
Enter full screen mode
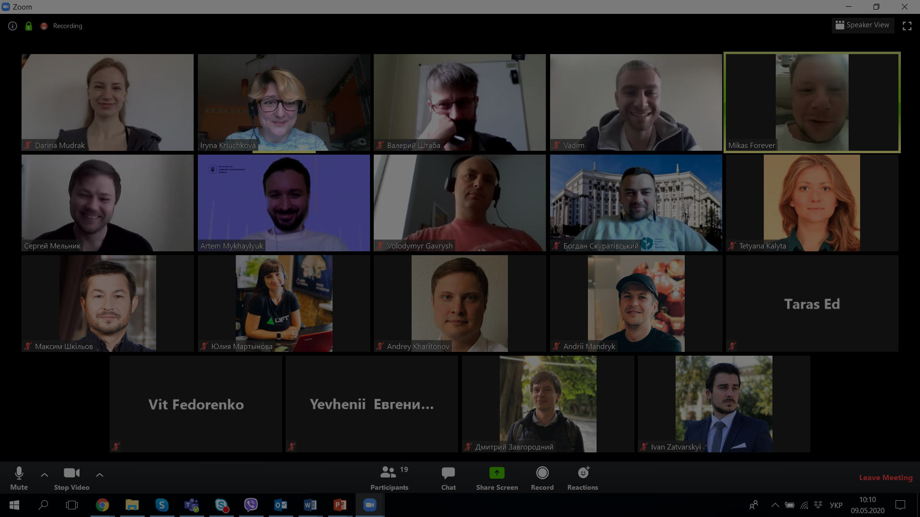coord(907,26)
